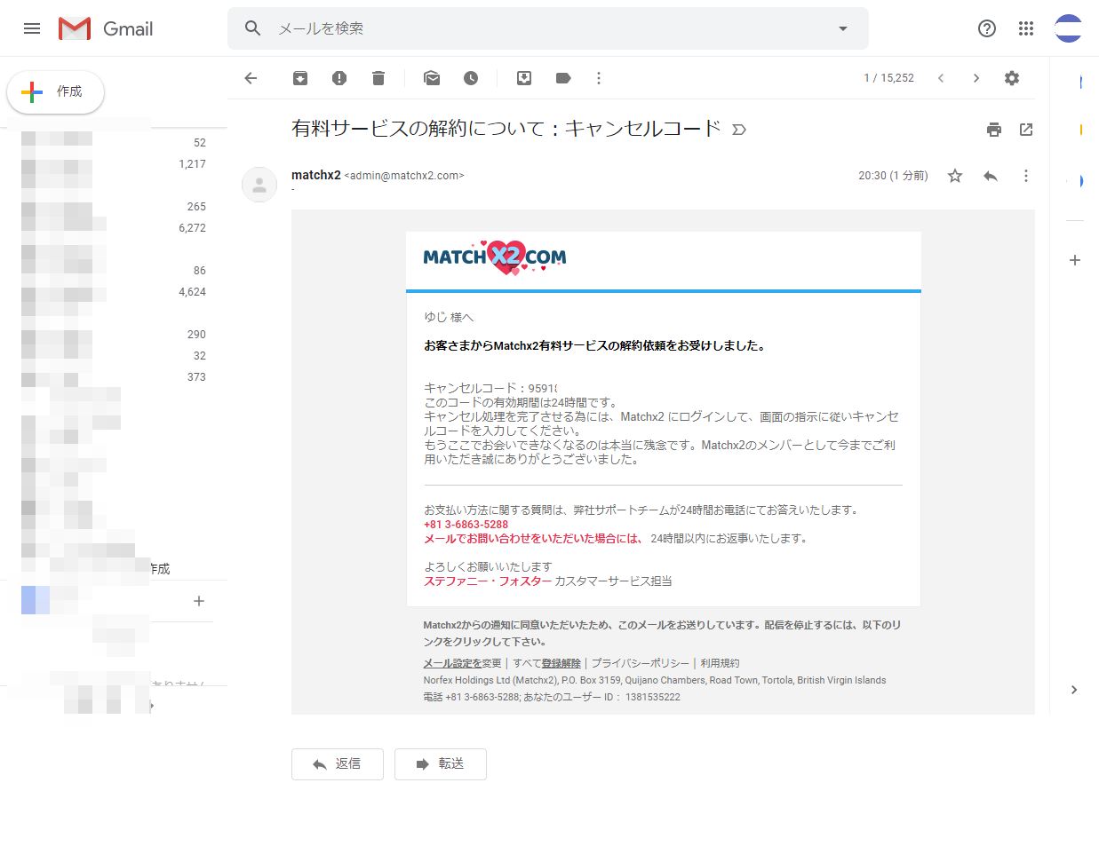Click the Matchx2.com logo image
1099x846 pixels.
tap(495, 257)
